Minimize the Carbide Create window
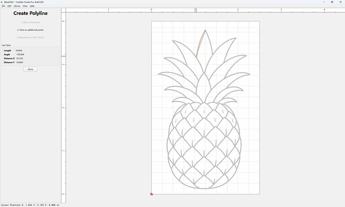 (x=324, y=2)
